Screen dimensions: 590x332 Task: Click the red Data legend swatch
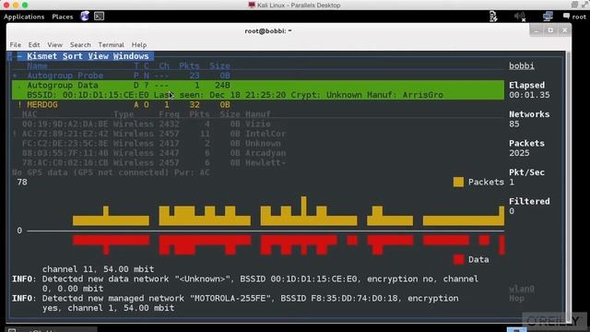[x=458, y=259]
